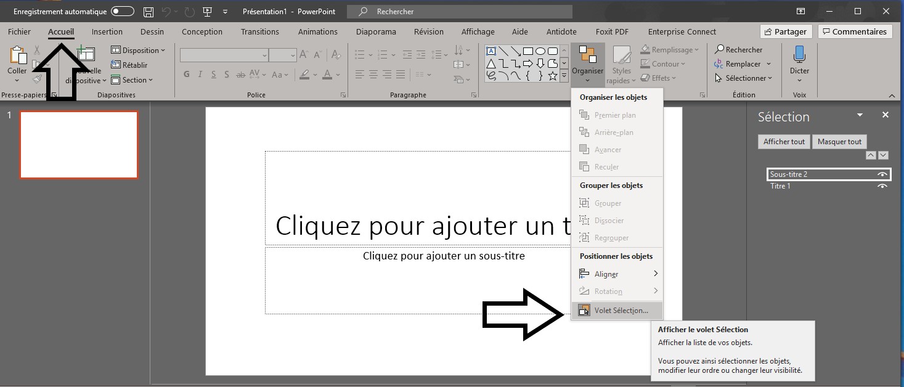
Task: Select the Oval shape tool
Action: [539, 51]
